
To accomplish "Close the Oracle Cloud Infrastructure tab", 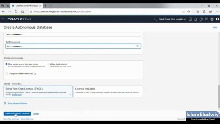I will tap(40, 6).
